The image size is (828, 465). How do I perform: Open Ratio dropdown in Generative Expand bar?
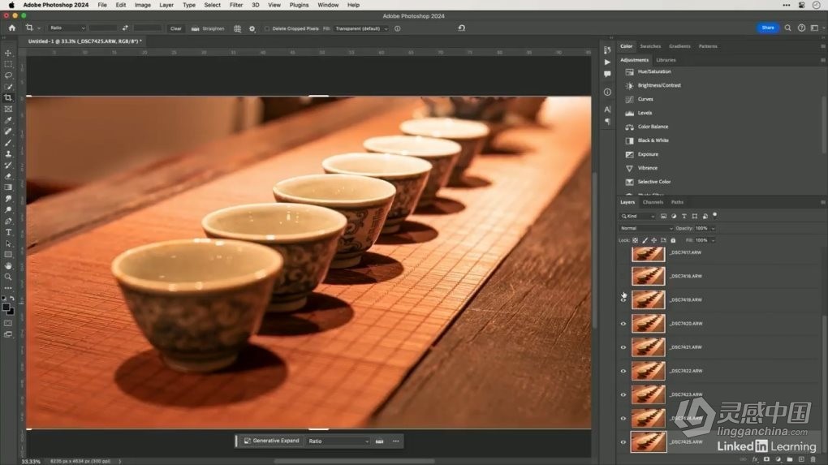coord(339,441)
